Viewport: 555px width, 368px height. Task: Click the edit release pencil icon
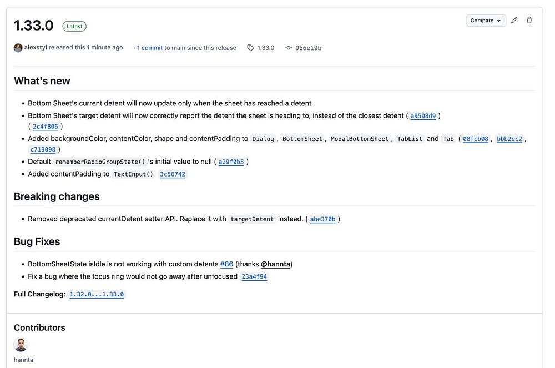pyautogui.click(x=514, y=21)
